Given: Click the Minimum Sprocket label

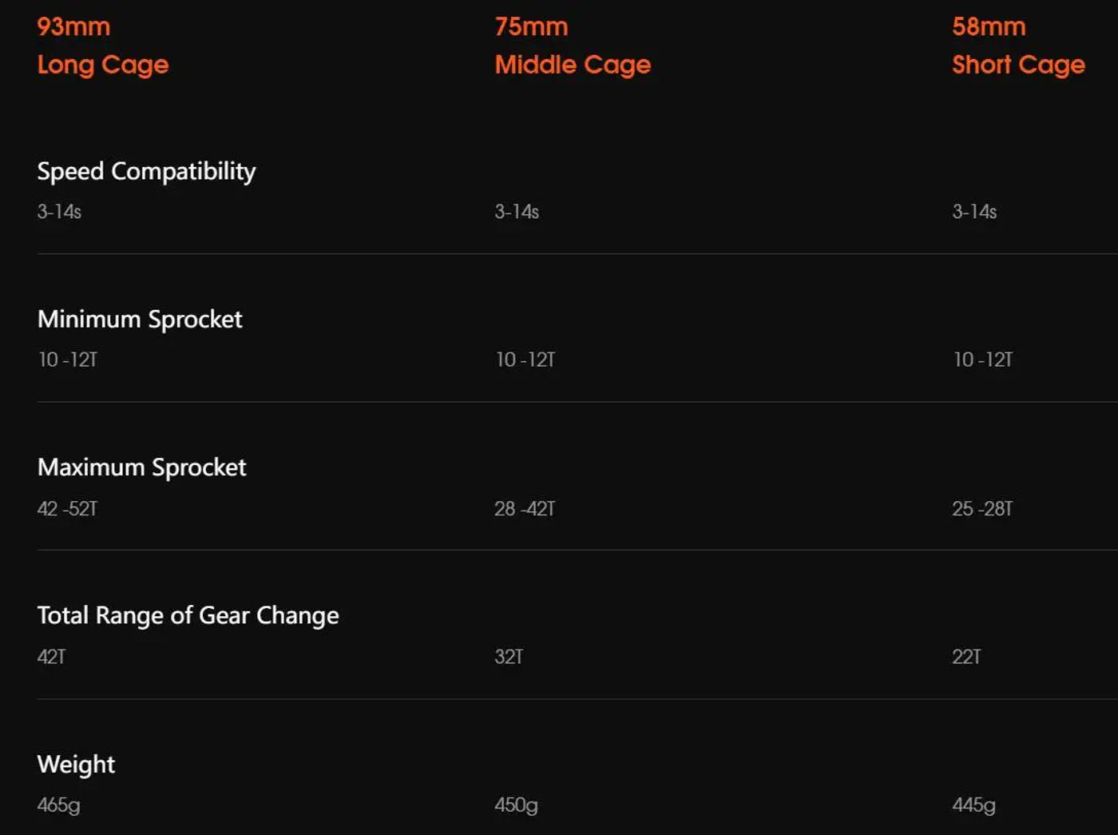Looking at the screenshot, I should pos(140,319).
